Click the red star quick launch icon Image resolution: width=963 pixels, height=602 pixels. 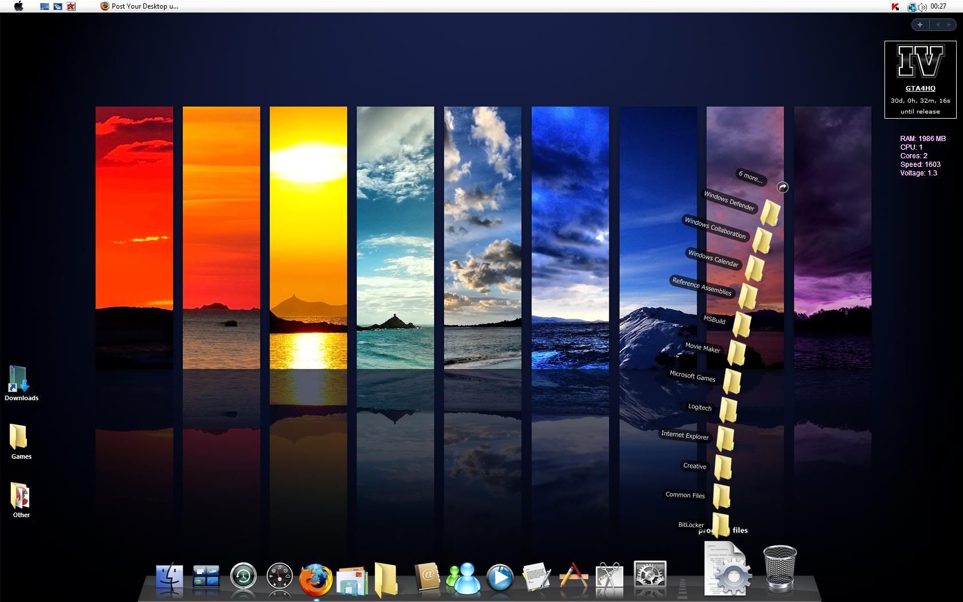coord(71,6)
